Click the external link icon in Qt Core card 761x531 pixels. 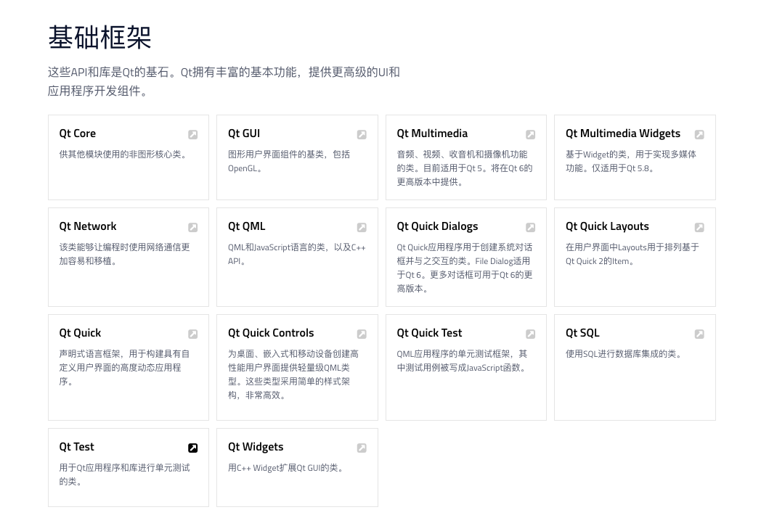(192, 134)
